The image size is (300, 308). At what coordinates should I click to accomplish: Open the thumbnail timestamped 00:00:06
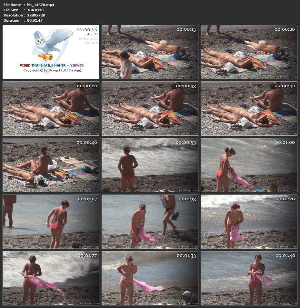pyautogui.click(x=51, y=52)
